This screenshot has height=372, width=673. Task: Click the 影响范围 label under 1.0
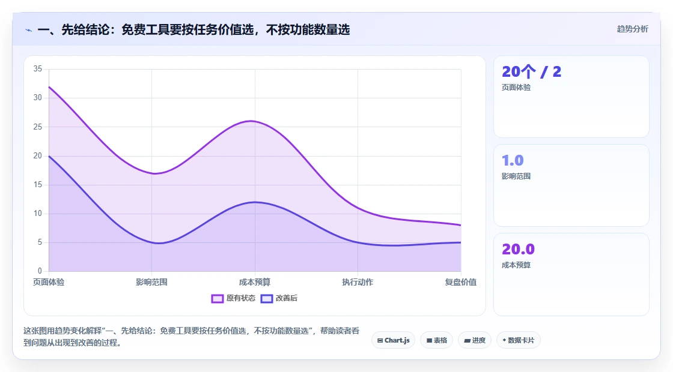pyautogui.click(x=516, y=176)
